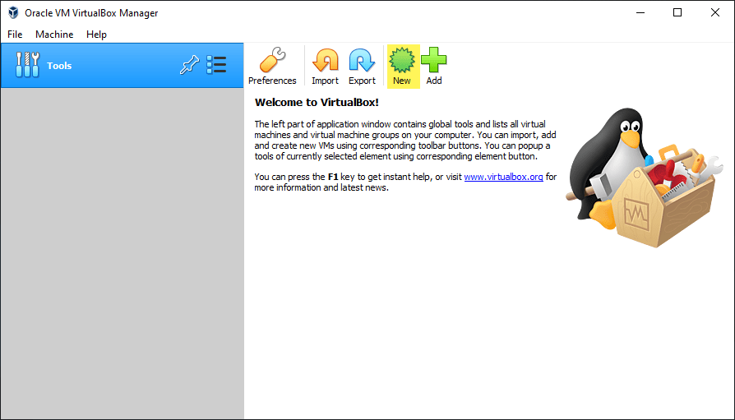This screenshot has height=420, width=735.
Task: Click the penguin toolbox illustration
Action: pyautogui.click(x=644, y=178)
